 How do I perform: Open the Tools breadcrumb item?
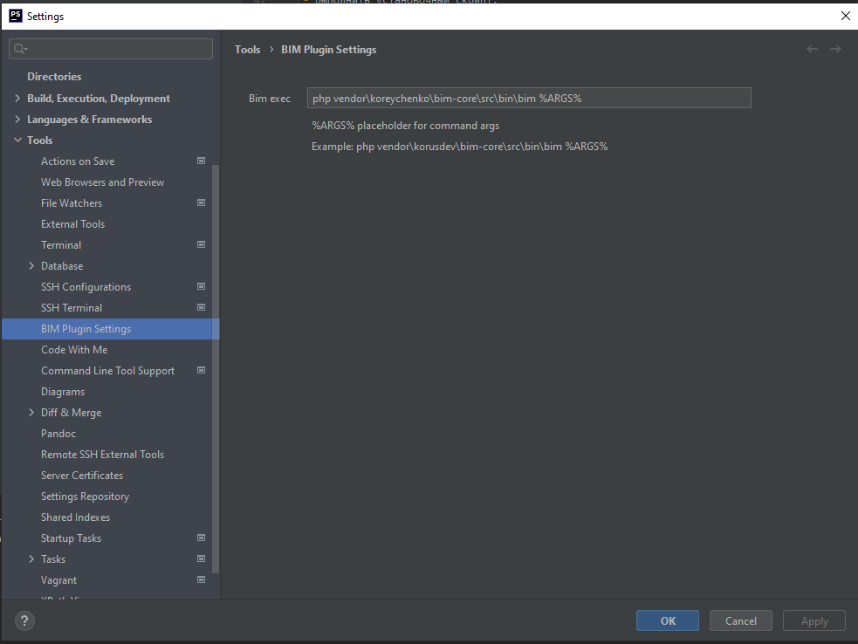(x=247, y=49)
